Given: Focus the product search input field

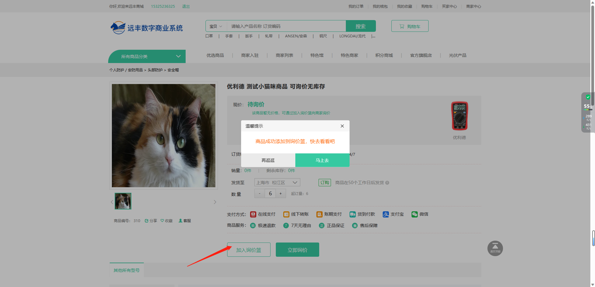Looking at the screenshot, I should coord(286,26).
